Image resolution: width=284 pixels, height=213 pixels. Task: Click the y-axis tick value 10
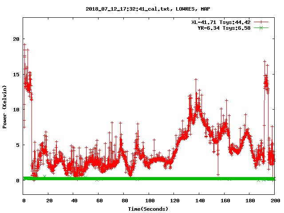(16, 110)
